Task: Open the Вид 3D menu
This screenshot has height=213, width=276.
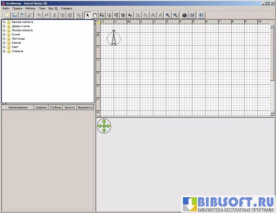Action: click(53, 8)
